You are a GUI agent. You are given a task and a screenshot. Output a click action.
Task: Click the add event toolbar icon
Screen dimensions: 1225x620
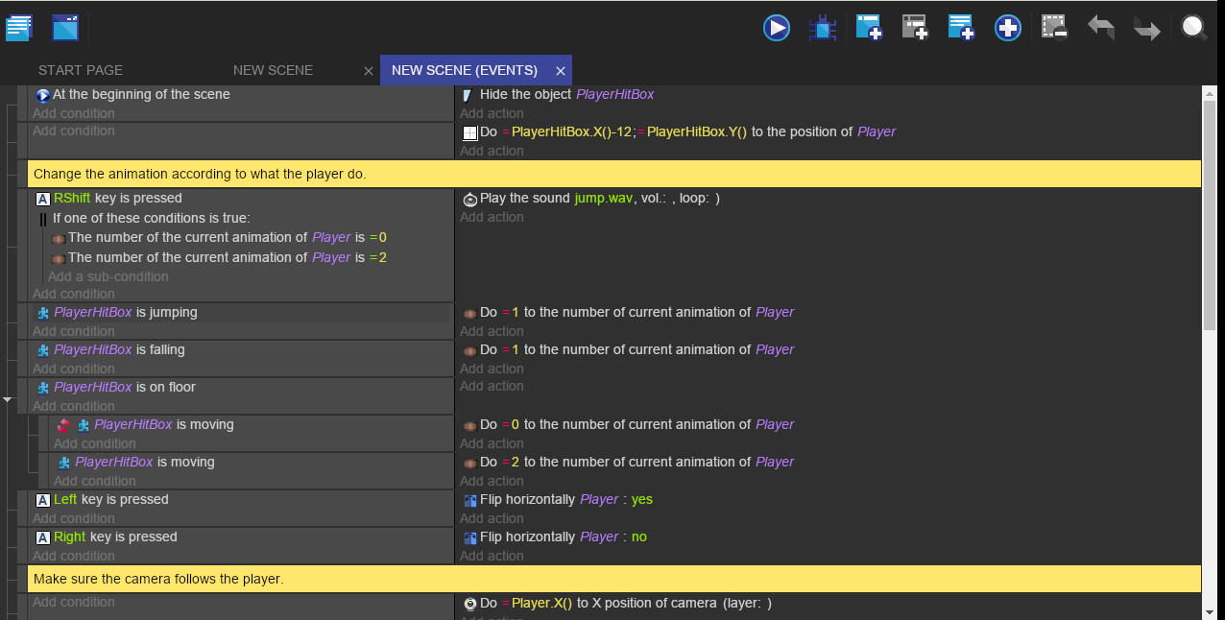(x=869, y=28)
